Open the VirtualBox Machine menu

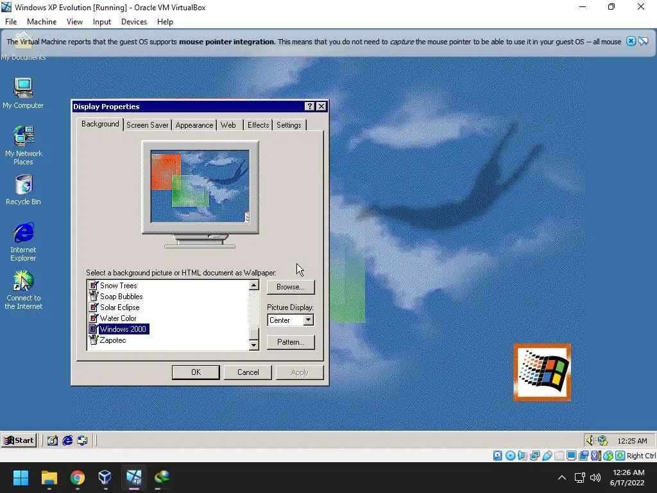[42, 22]
